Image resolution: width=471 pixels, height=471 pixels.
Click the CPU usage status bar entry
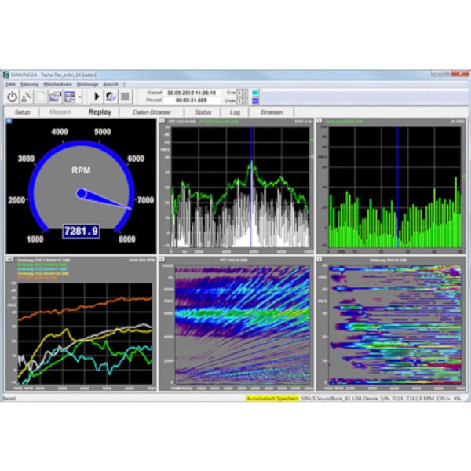pos(448,398)
